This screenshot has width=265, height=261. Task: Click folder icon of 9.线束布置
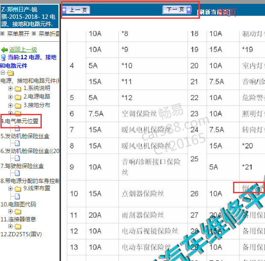18,189
